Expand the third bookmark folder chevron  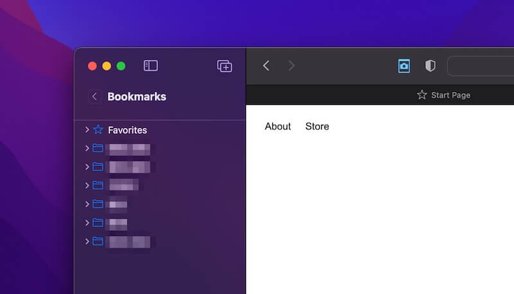(87, 185)
